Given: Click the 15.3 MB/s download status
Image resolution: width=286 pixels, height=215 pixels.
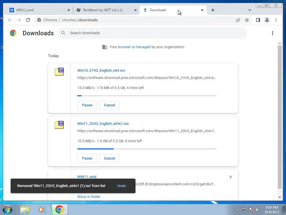Looking at the screenshot, I should pyautogui.click(x=111, y=88).
